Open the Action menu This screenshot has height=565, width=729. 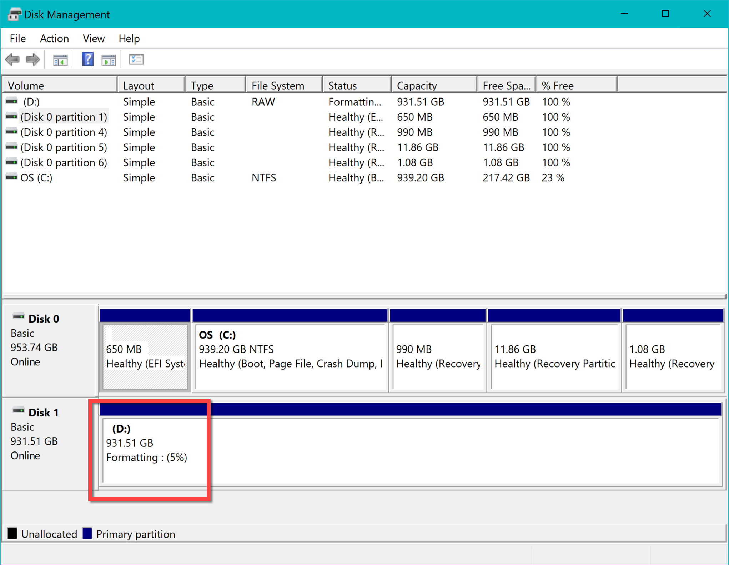point(54,39)
